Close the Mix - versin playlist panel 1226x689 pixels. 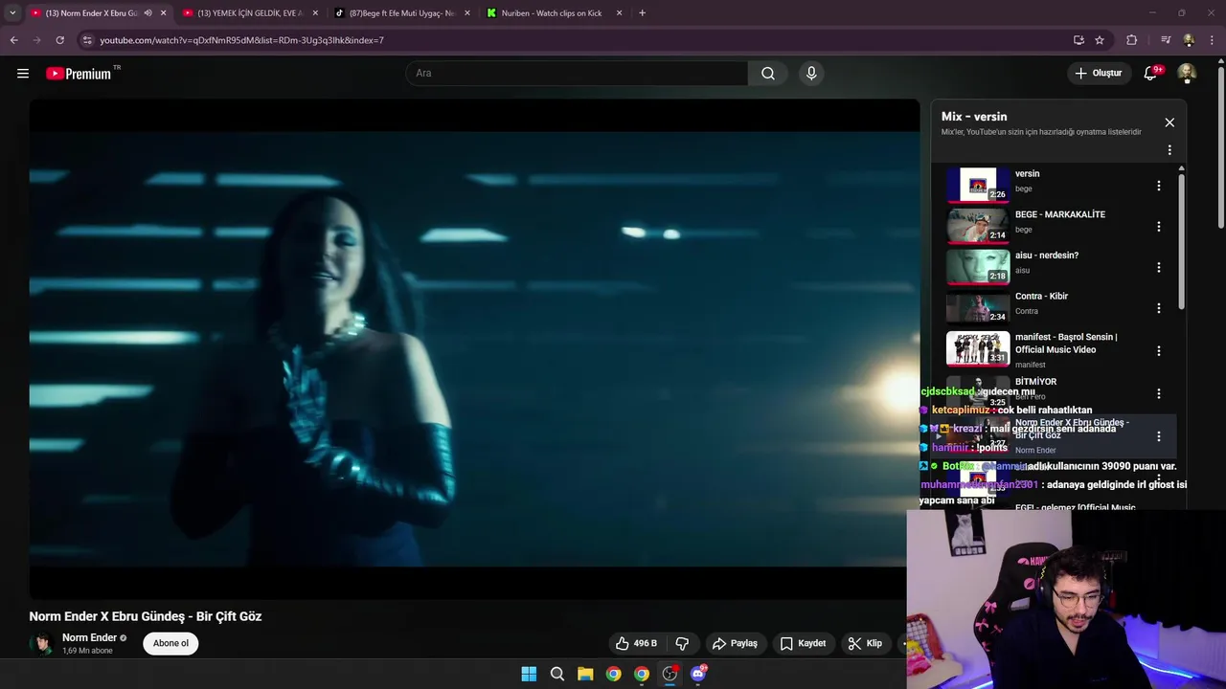1169,122
